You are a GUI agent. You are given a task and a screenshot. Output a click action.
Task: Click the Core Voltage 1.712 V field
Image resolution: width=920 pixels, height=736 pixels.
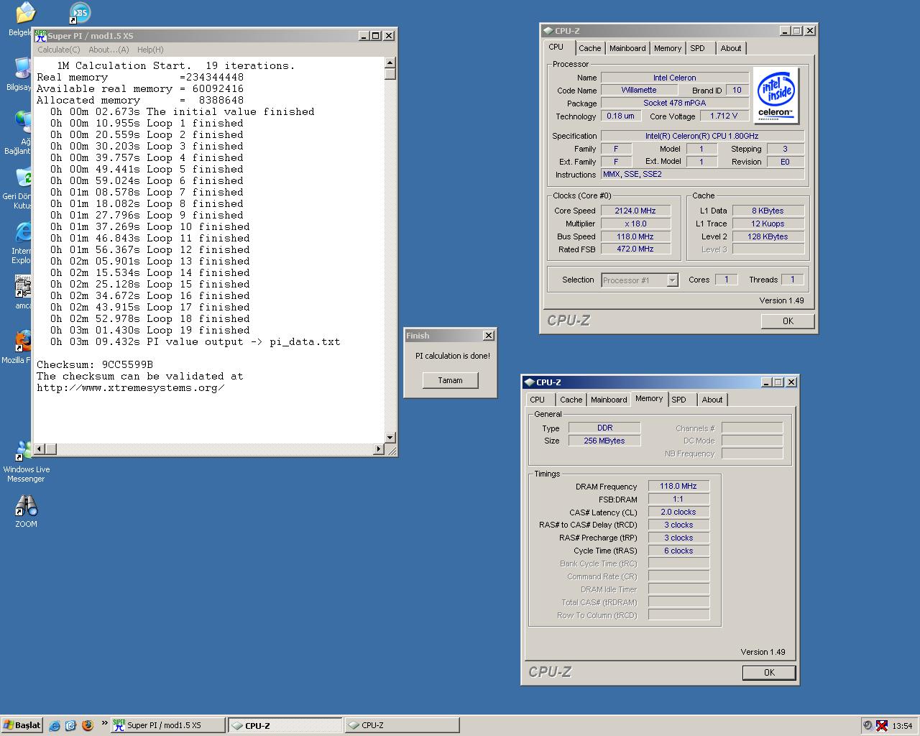pyautogui.click(x=724, y=116)
